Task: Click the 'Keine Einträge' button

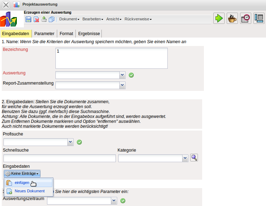Action: 22,173
